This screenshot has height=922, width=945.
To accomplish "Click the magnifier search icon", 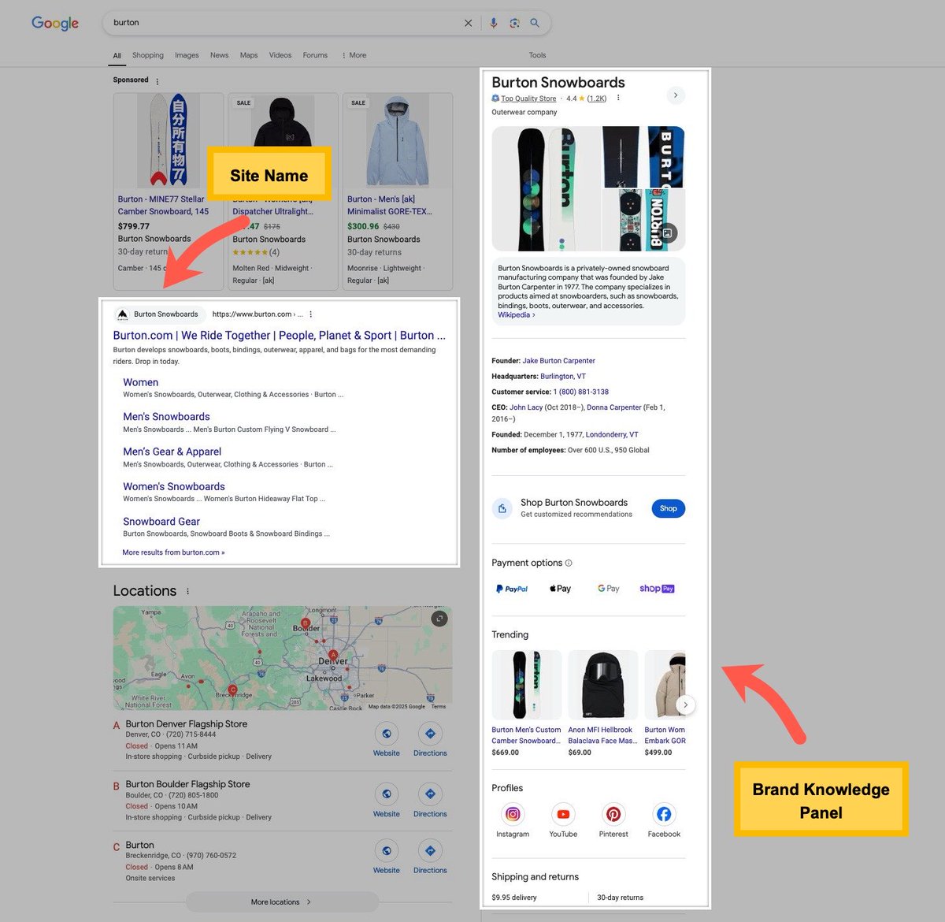I will coord(535,23).
